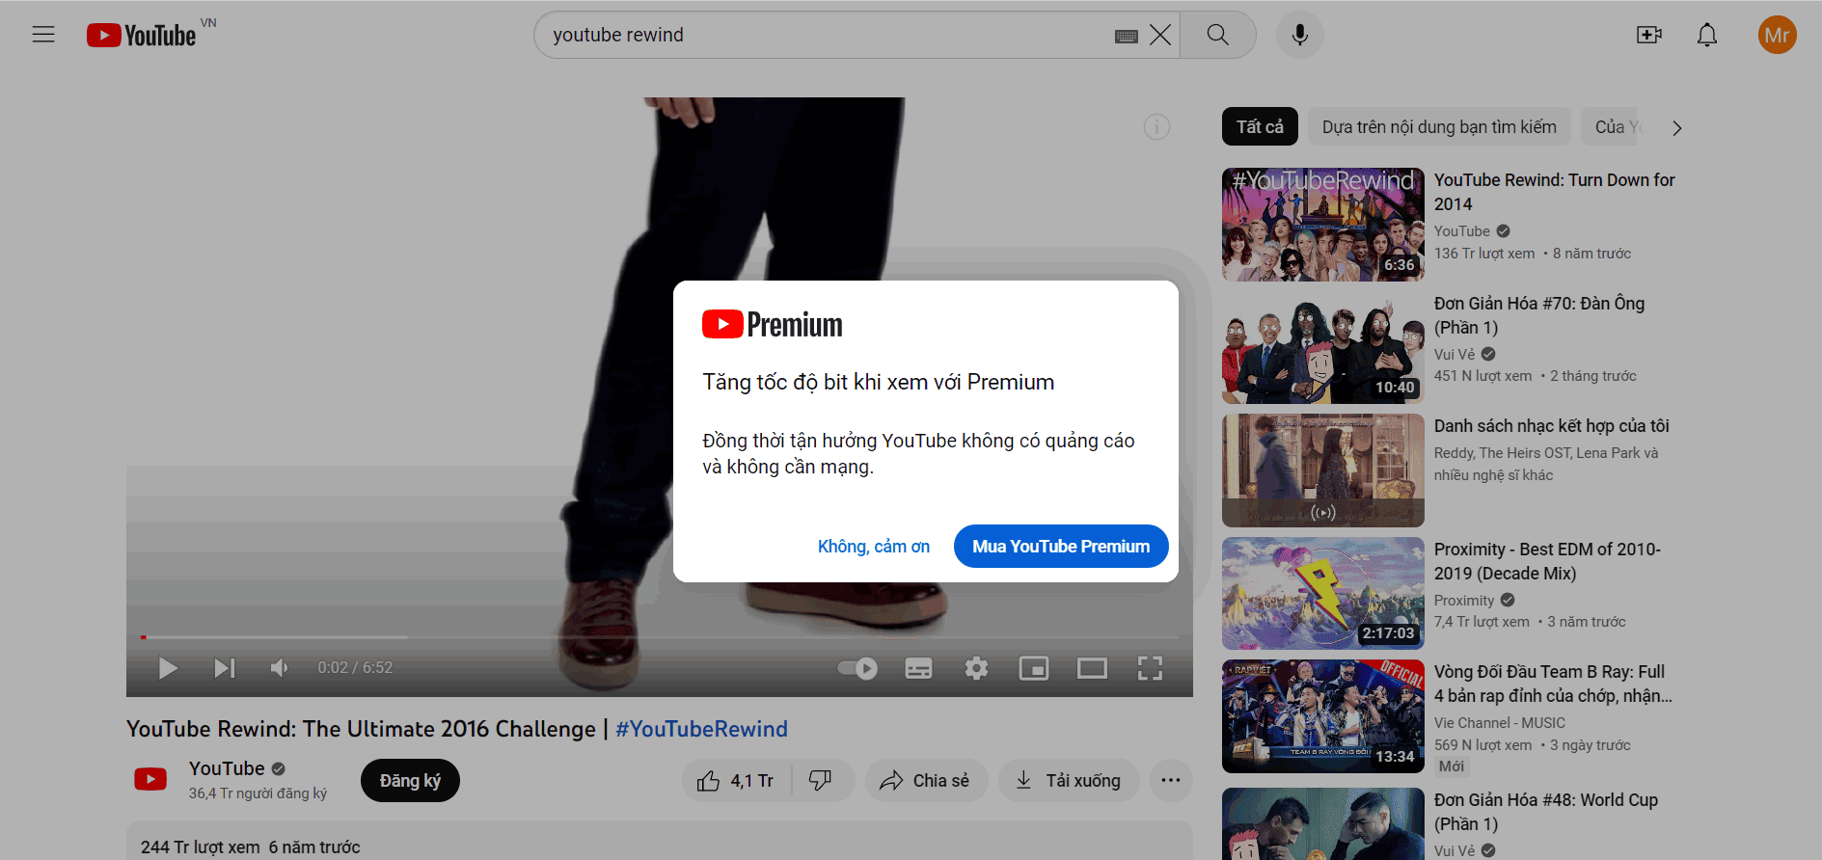Open more actions three-dot menu
The image size is (1822, 860).
click(1171, 781)
